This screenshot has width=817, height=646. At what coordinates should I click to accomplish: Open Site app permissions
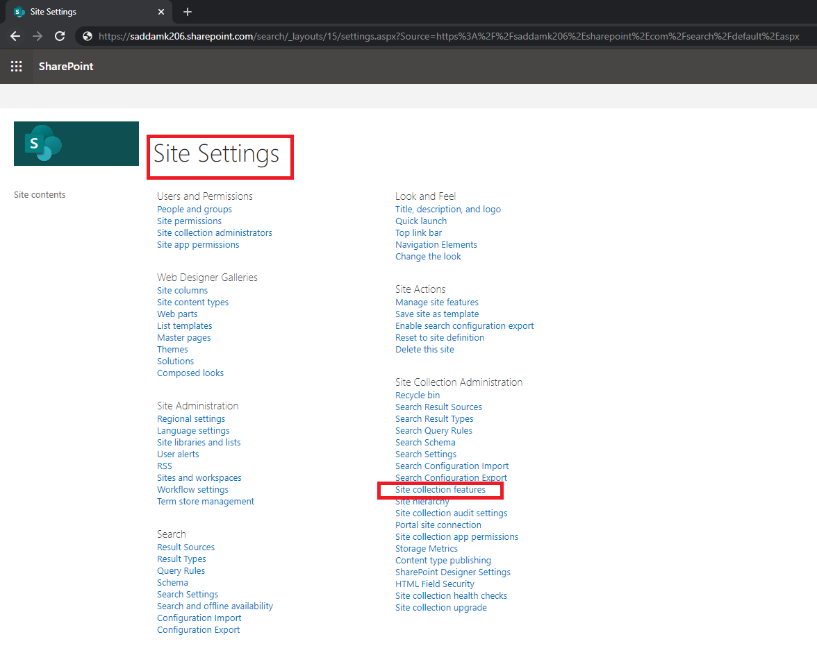tap(198, 245)
